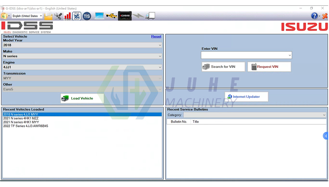Click the IDSS interface device icon
This screenshot has height=187, width=329.
125,16
